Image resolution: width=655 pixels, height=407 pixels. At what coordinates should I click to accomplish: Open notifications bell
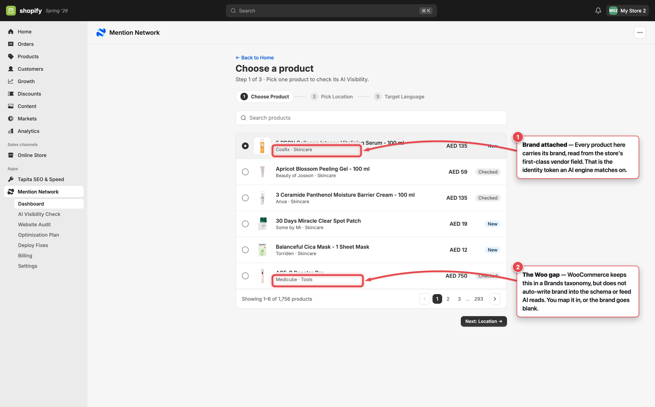coord(598,10)
